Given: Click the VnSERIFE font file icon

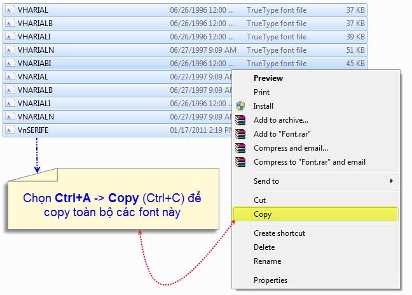Looking at the screenshot, I should tap(10, 130).
